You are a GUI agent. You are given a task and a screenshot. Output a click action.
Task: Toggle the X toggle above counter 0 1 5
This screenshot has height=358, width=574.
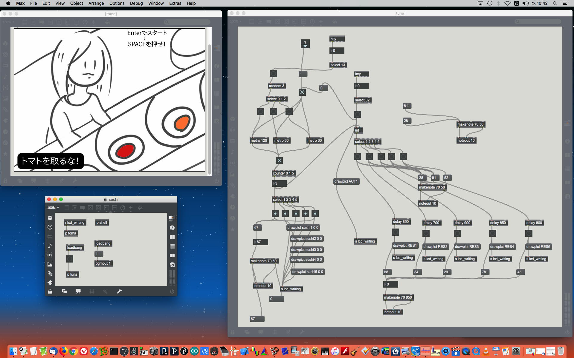click(x=279, y=161)
